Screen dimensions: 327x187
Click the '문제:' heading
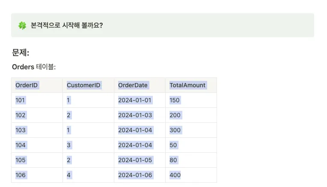coord(21,53)
